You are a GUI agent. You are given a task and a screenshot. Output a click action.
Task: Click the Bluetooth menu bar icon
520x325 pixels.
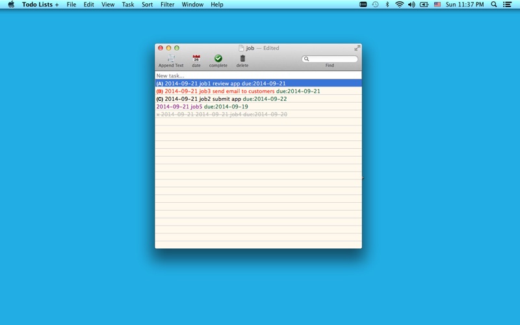coord(387,5)
